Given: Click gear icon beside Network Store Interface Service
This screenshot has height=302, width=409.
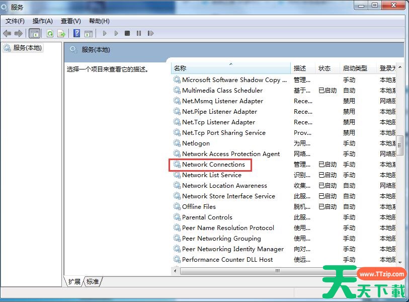Looking at the screenshot, I should (x=177, y=196).
